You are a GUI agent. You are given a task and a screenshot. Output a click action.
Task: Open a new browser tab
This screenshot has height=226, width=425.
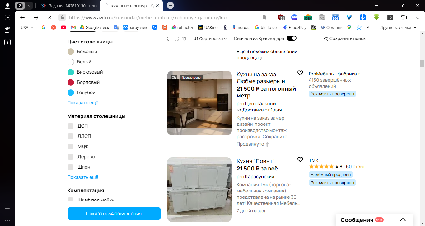[x=170, y=6]
